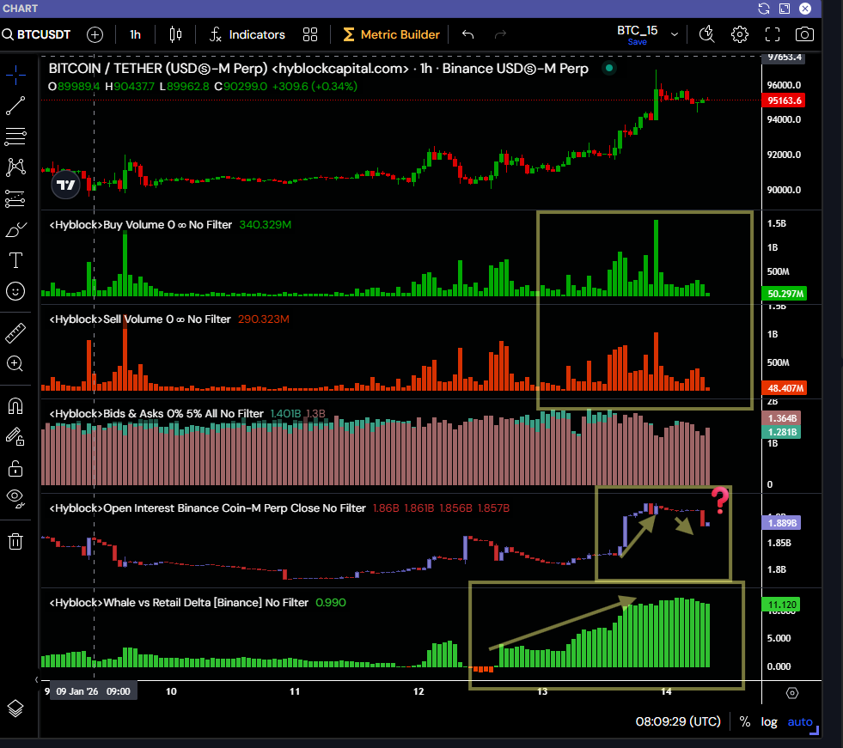Open the object tree layers panel

[15, 708]
